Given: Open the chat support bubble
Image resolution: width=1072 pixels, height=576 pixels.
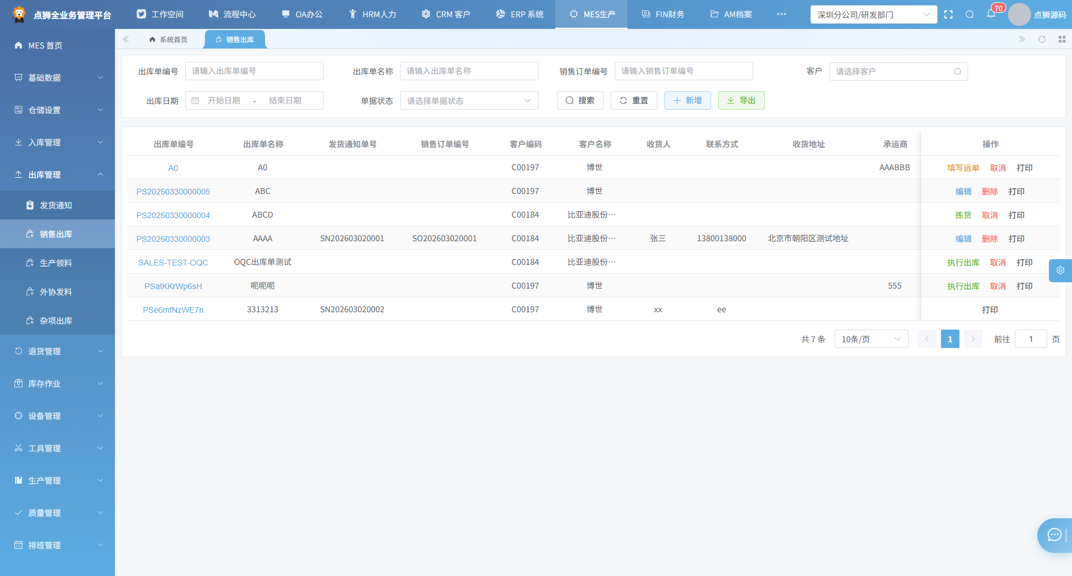Looking at the screenshot, I should pyautogui.click(x=1055, y=535).
